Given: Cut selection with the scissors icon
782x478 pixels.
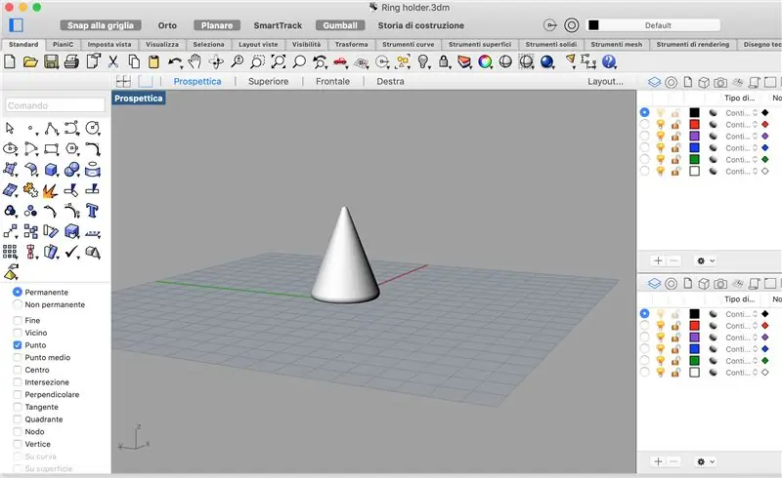Looking at the screenshot, I should [113, 61].
